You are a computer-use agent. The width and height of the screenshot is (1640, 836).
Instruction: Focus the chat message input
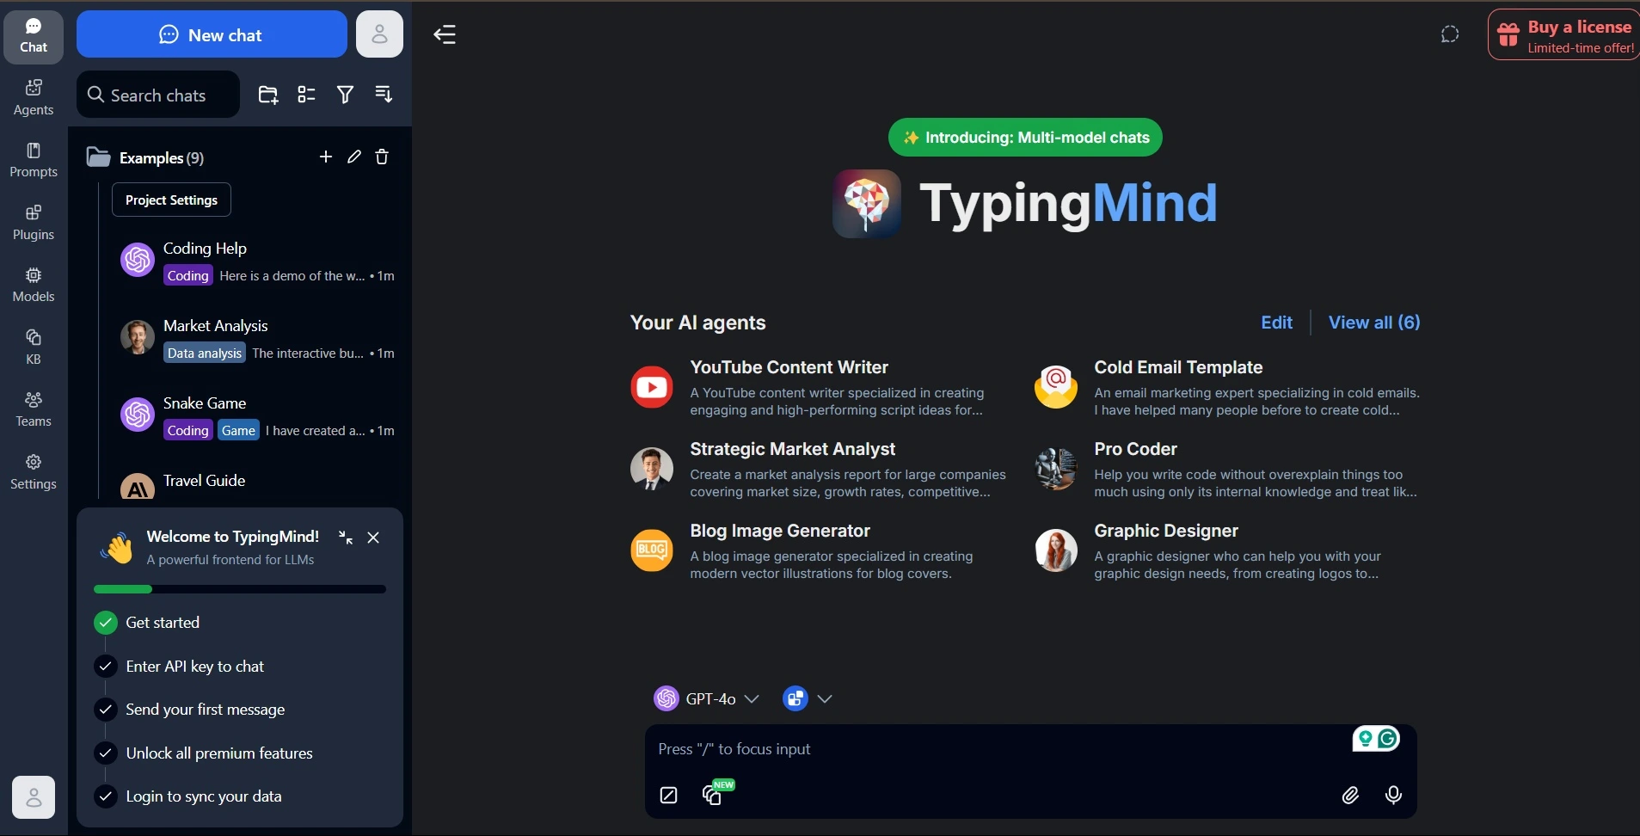pos(998,749)
